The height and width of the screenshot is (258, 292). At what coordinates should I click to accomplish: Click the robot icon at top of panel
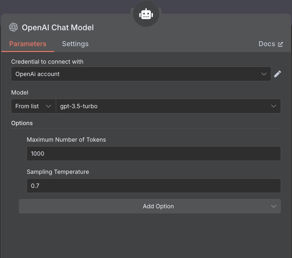[146, 14]
